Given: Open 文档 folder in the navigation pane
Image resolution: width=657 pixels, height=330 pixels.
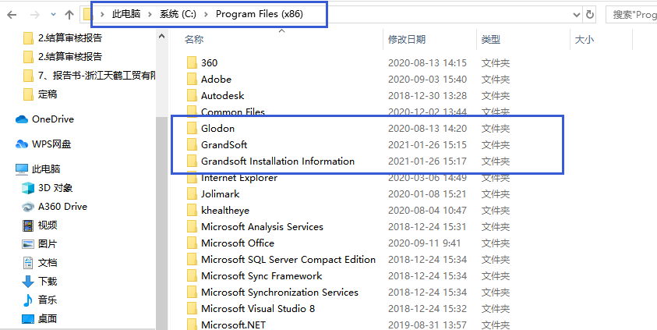Looking at the screenshot, I should 40,263.
